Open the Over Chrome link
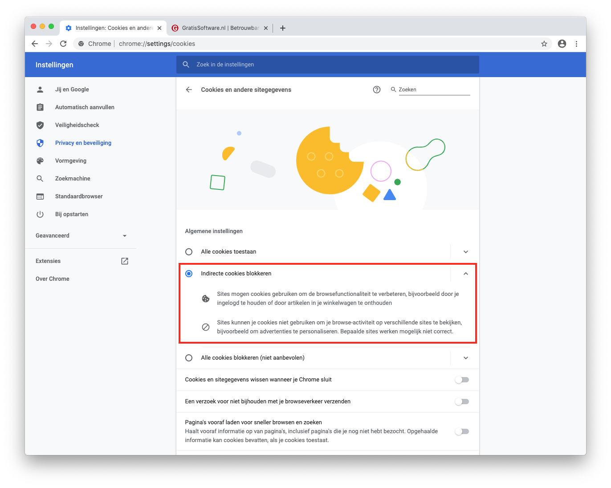Viewport: 611px width, 488px height. [x=53, y=279]
